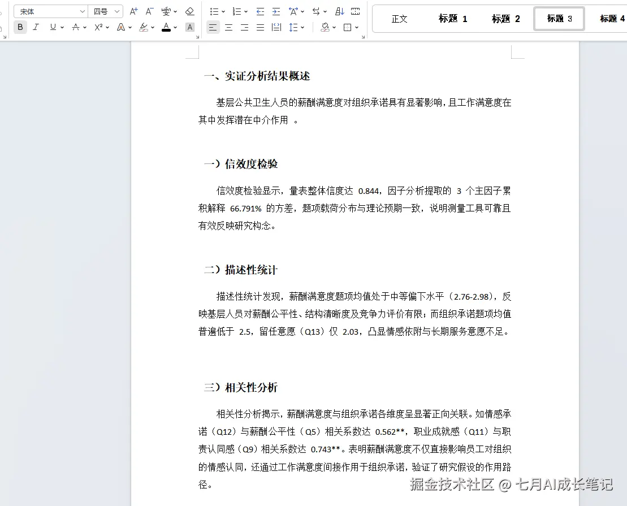Expand strikethrough options dropdown arrow
This screenshot has height=506, width=627.
point(85,28)
